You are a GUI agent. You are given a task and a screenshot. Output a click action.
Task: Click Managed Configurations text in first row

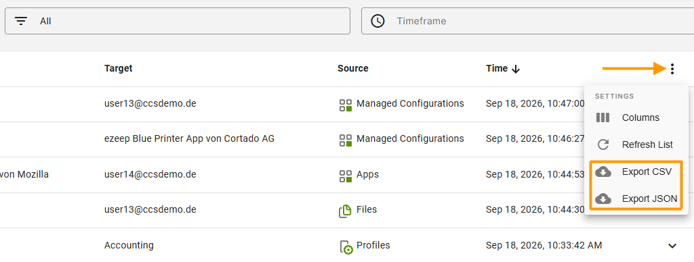[x=410, y=104]
